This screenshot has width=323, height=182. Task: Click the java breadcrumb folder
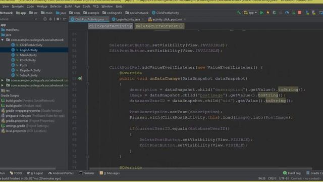tap(61, 13)
